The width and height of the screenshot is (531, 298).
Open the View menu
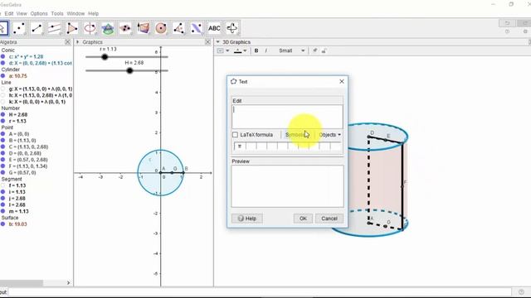22,13
